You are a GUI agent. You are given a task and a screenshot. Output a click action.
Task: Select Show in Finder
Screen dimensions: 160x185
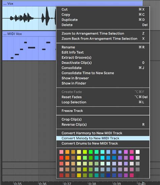pos(103,84)
